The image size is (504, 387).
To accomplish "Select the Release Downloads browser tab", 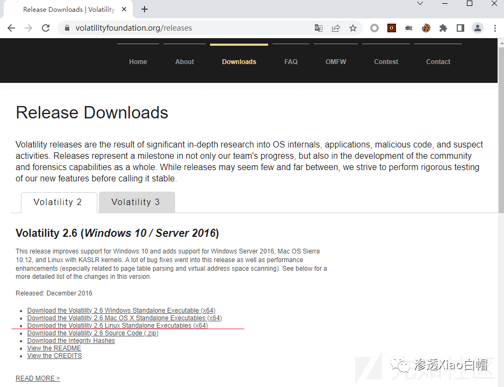I will coord(68,10).
